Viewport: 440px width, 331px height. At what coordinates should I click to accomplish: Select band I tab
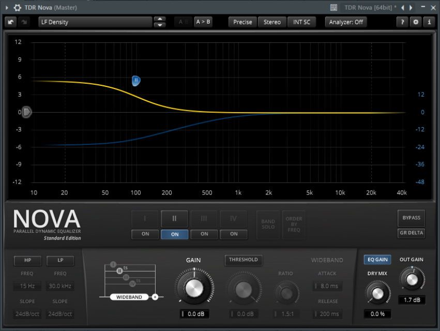coord(145,219)
